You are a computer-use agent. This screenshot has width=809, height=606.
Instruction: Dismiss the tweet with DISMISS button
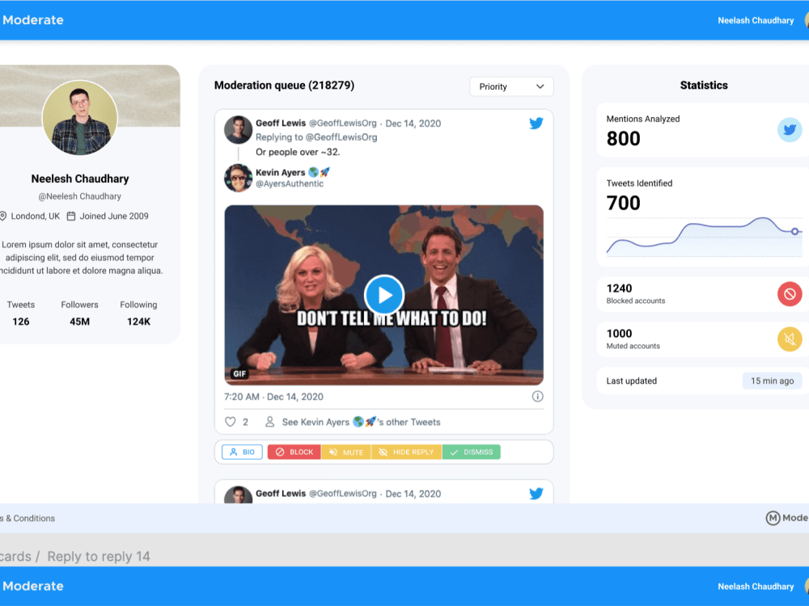tap(471, 452)
